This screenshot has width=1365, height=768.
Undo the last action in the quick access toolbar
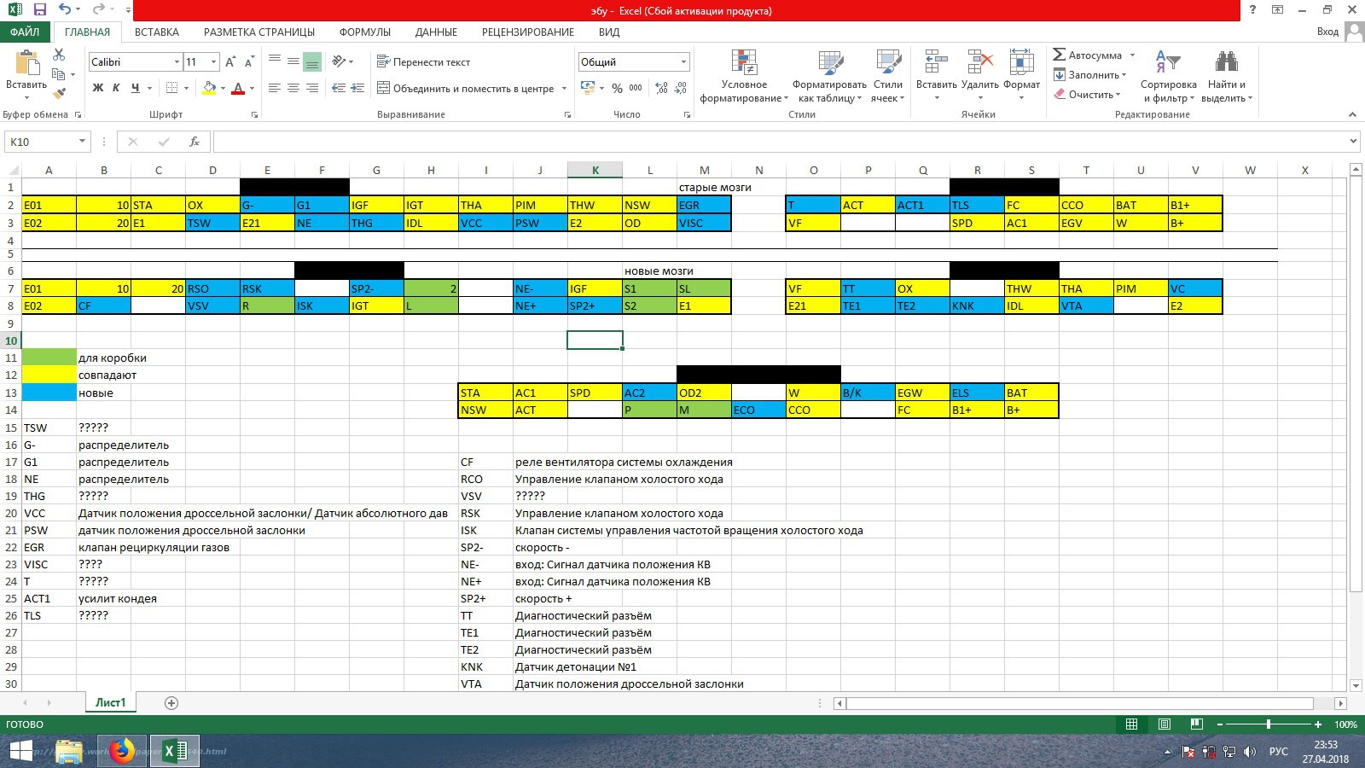pyautogui.click(x=66, y=10)
